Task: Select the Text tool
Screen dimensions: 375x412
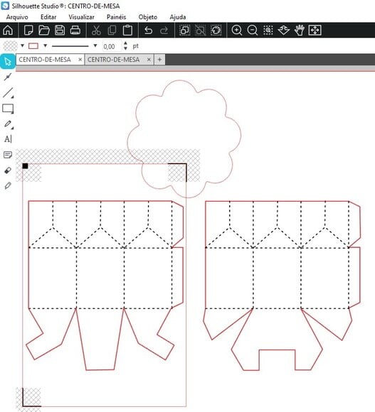Action: 8,139
